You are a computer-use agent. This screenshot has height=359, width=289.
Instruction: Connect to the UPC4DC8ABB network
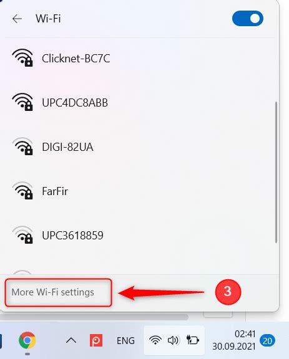[x=137, y=103]
